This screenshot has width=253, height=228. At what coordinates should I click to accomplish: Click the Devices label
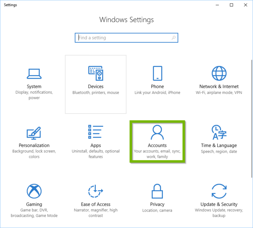pyautogui.click(x=96, y=87)
